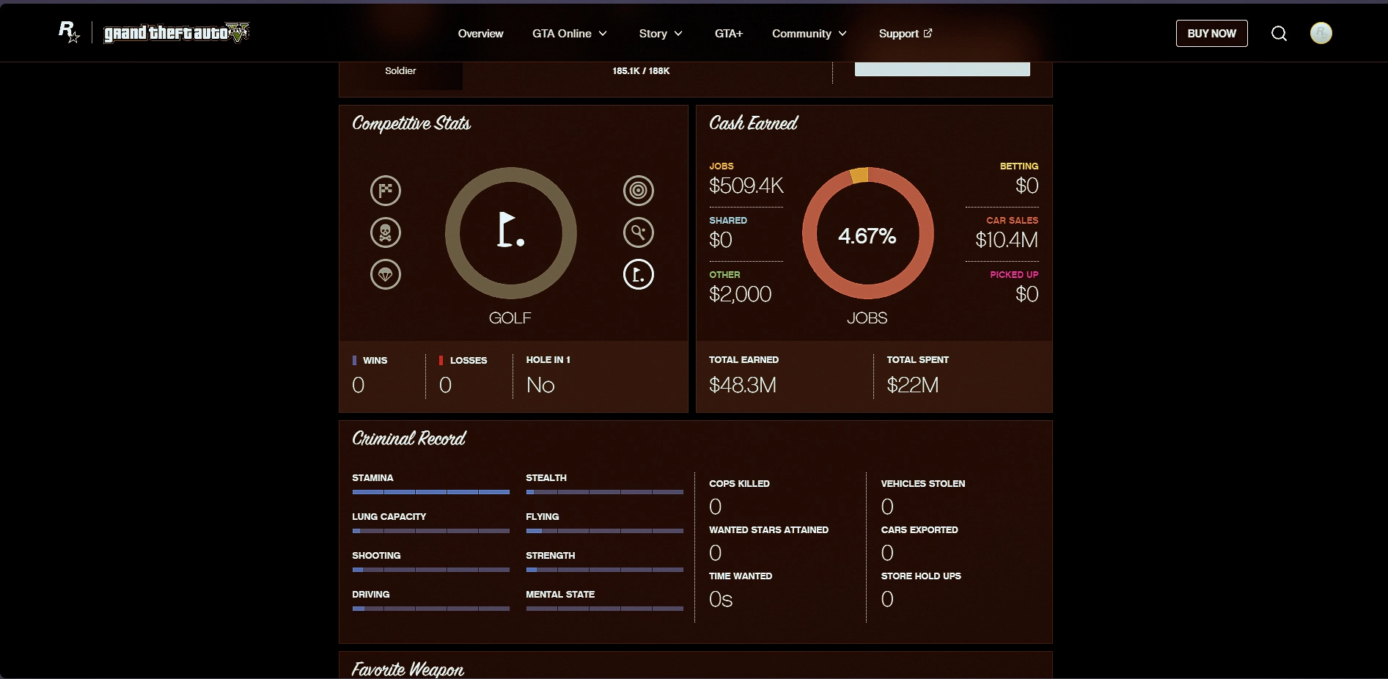Expand the Community dropdown menu
Viewport: 1388px width, 679px height.
pos(809,34)
